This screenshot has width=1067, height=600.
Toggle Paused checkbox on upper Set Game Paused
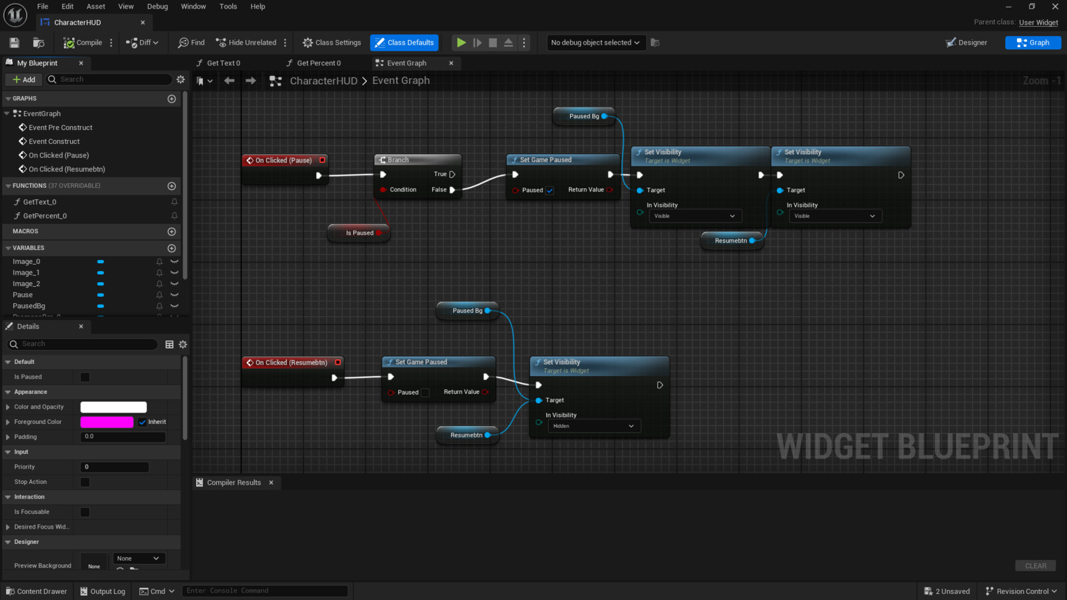coord(550,191)
